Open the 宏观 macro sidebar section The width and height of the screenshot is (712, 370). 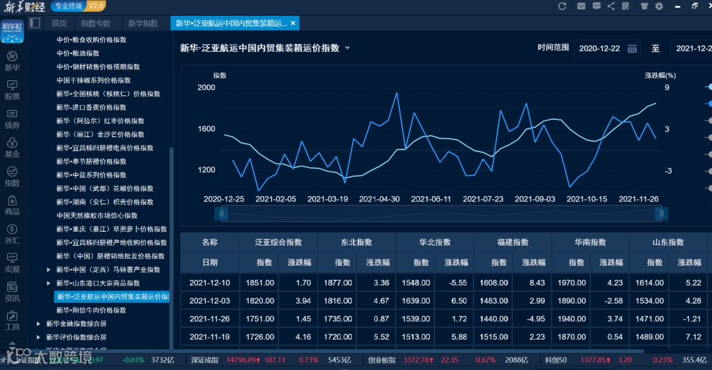point(13,263)
